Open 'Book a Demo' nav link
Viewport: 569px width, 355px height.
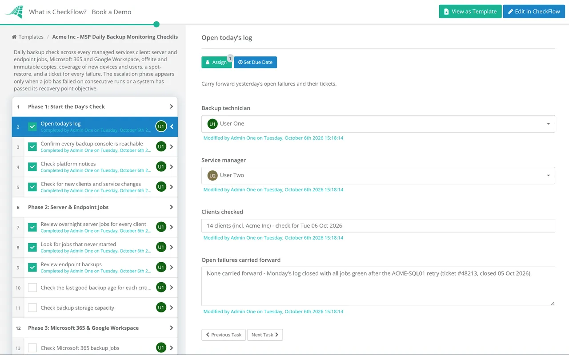112,12
